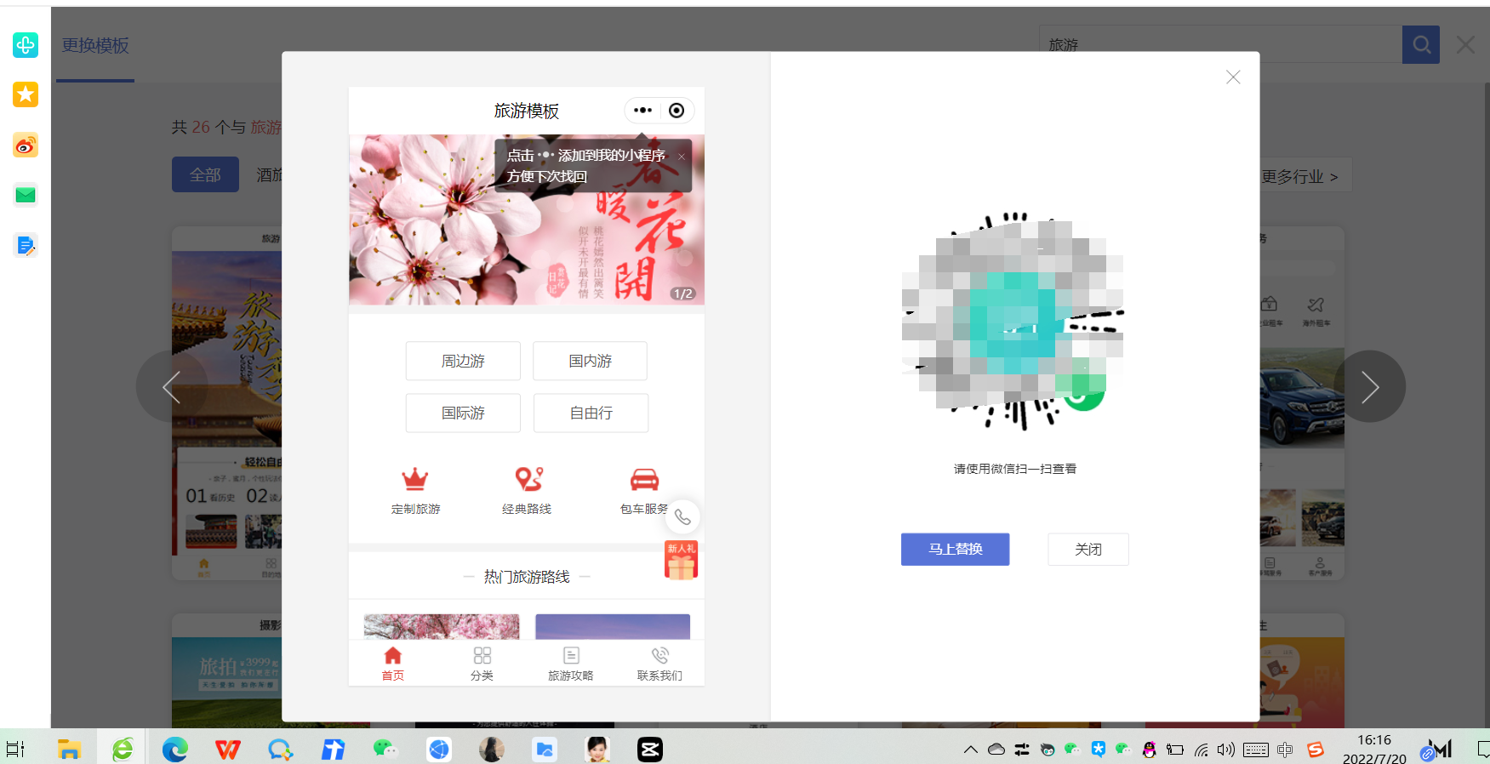Expand 更多行业 industries
Screen dimensions: 1490x764
click(1299, 176)
